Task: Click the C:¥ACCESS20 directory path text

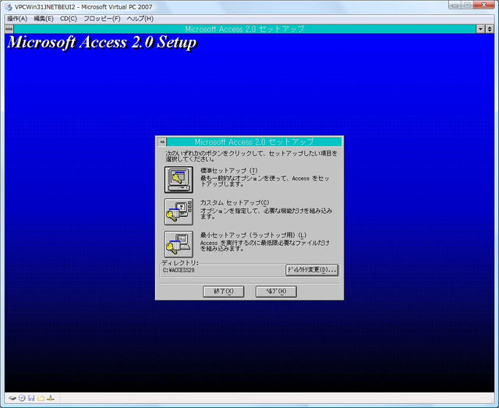Action: pos(179,270)
